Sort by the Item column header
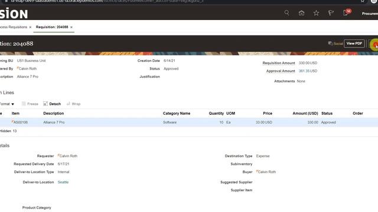 click(15, 113)
